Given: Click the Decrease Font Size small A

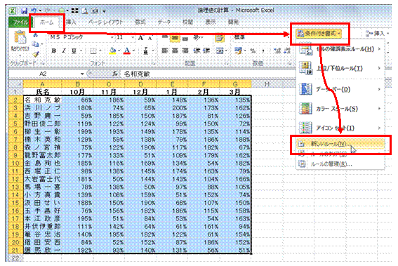Looking at the screenshot, I should click(150, 38).
